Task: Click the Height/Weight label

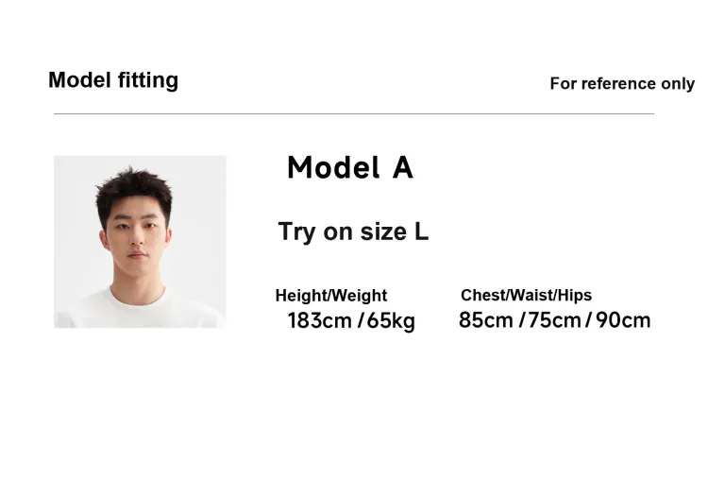Action: 331,296
